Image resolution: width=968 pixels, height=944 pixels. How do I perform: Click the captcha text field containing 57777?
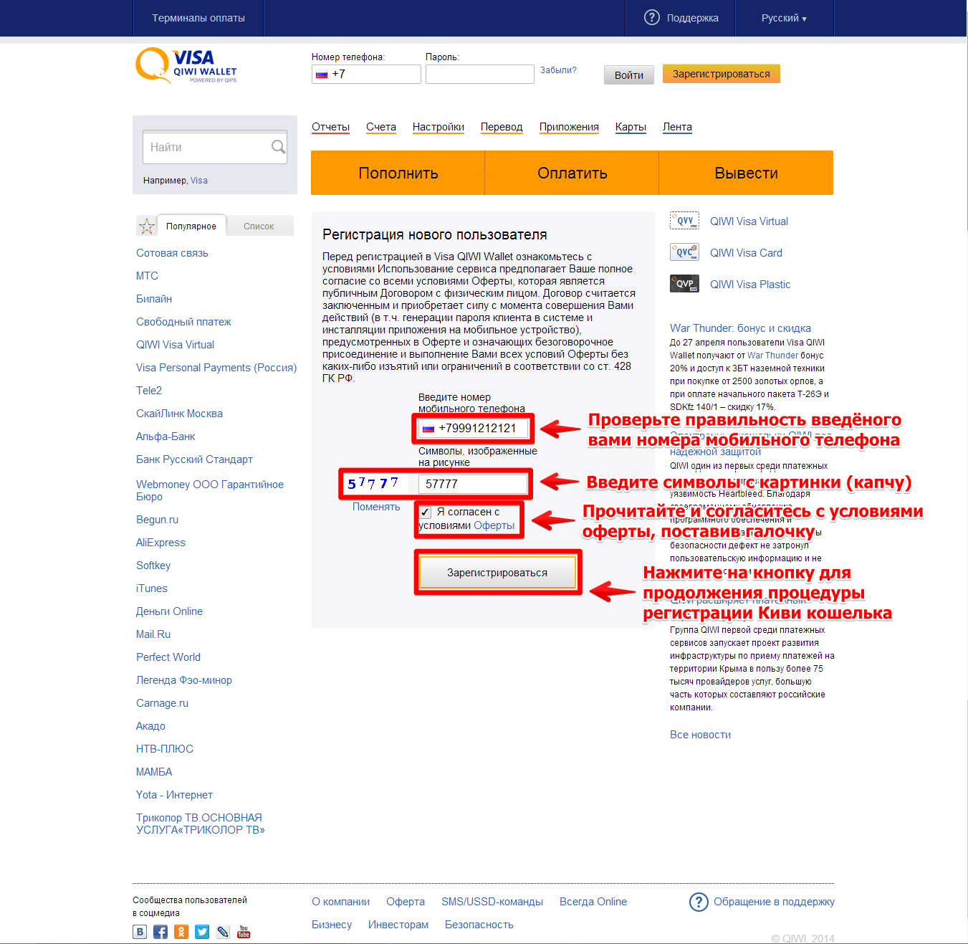(473, 484)
